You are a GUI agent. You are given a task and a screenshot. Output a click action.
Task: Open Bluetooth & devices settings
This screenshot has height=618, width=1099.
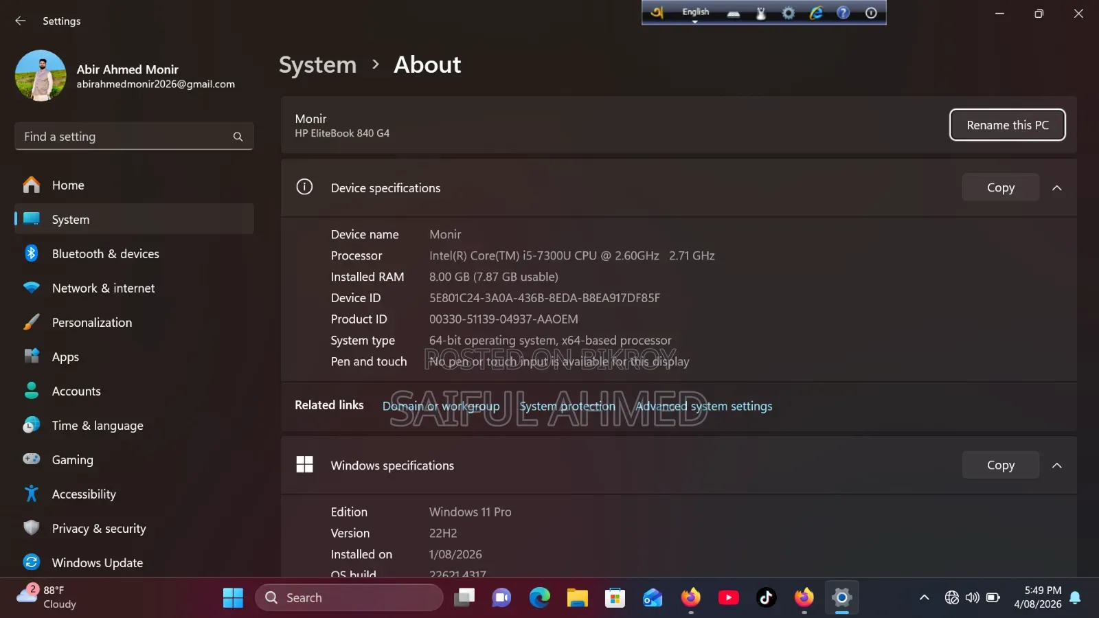pyautogui.click(x=134, y=254)
